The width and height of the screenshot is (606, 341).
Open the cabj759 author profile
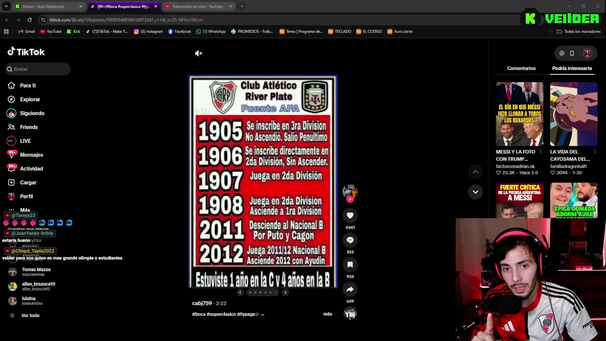point(202,303)
